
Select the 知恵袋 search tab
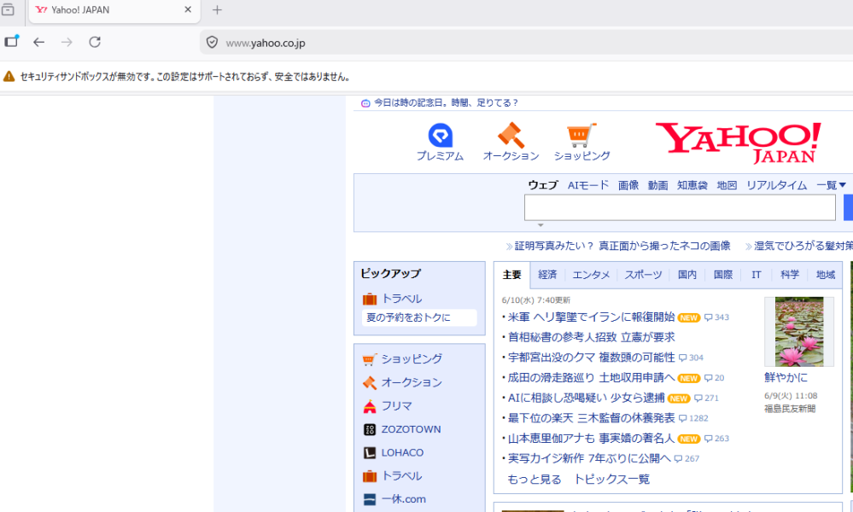click(x=692, y=185)
